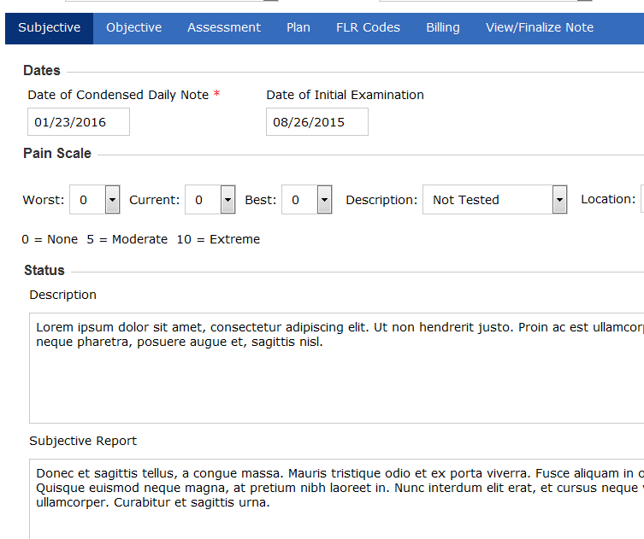Expand the Best pain level dropdown
This screenshot has height=539, width=644.
point(306,200)
